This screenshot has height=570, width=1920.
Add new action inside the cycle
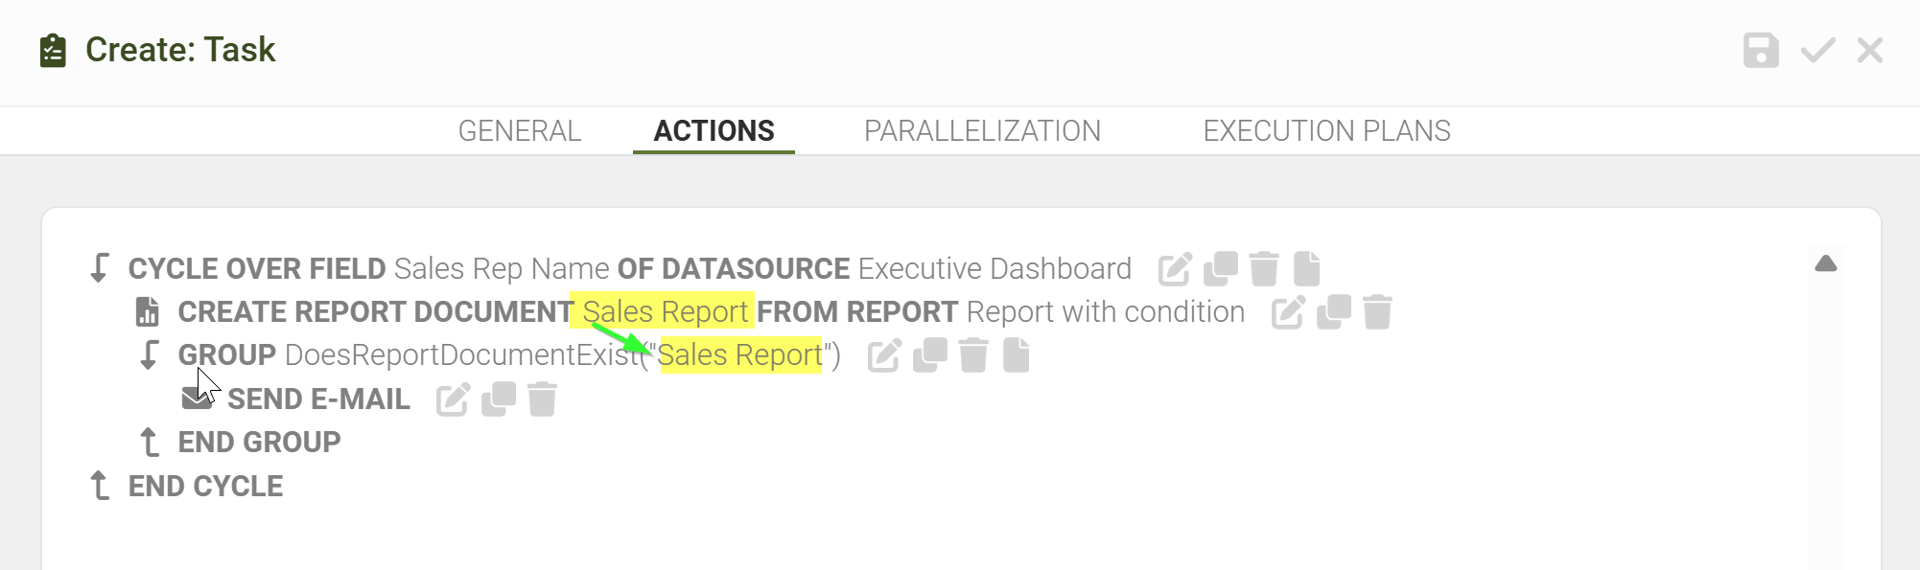pyautogui.click(x=1307, y=269)
